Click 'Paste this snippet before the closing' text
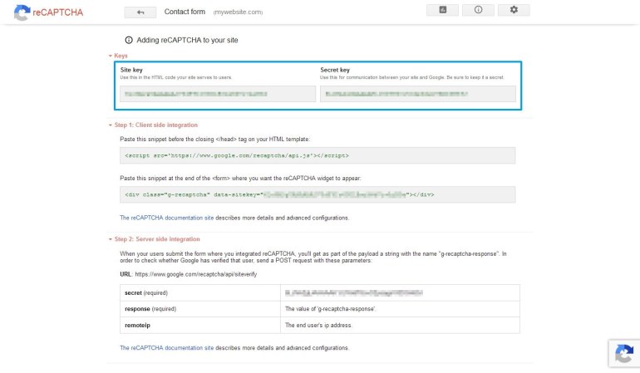 tap(214, 140)
